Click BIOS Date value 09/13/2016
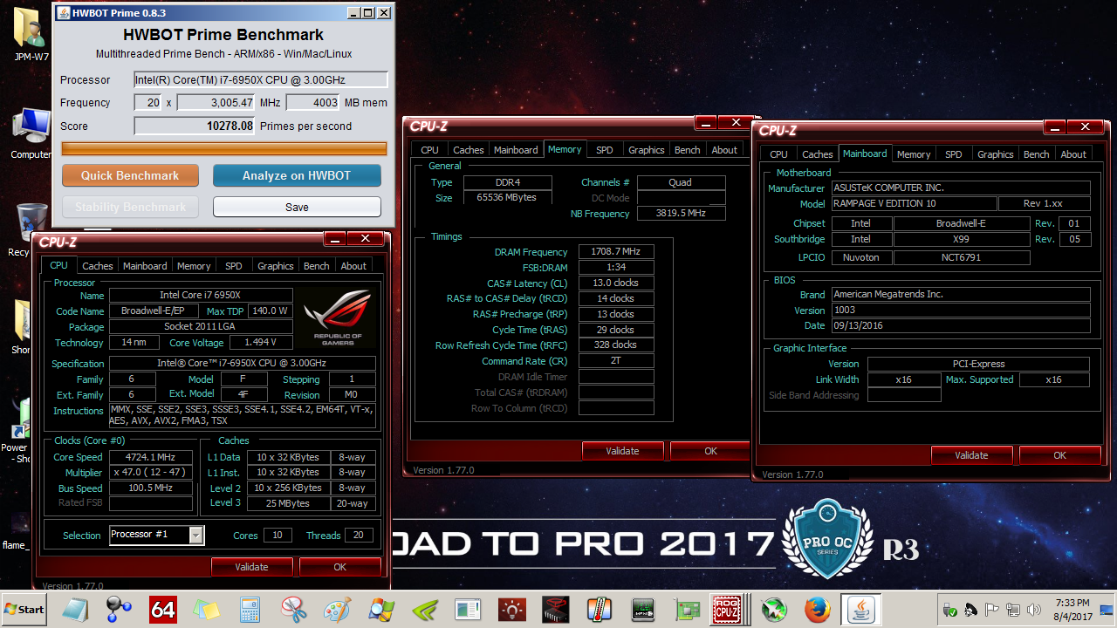 pyautogui.click(x=961, y=325)
